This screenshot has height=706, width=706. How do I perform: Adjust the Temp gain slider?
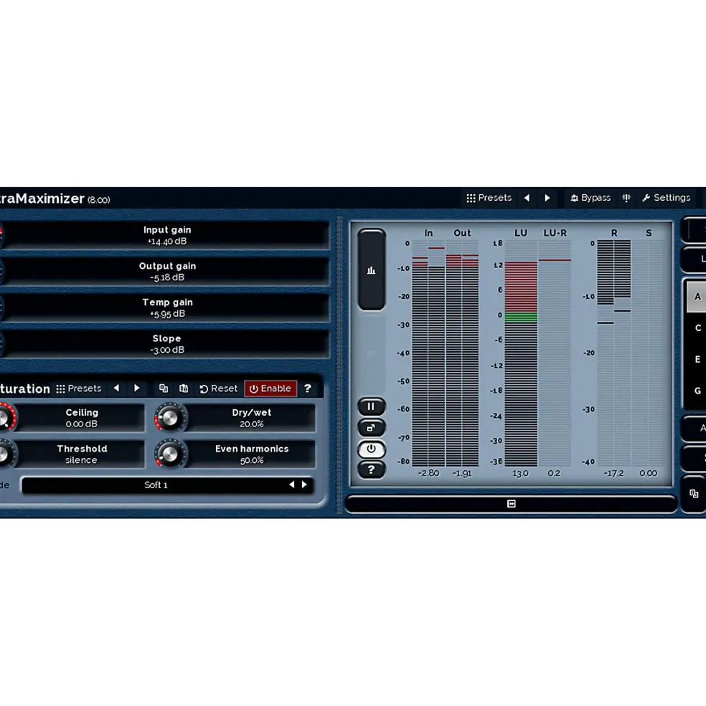166,307
